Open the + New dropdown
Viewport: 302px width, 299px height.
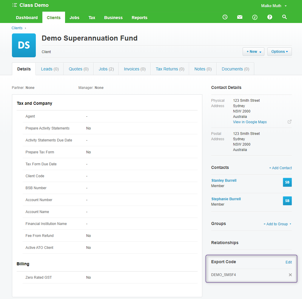(253, 51)
